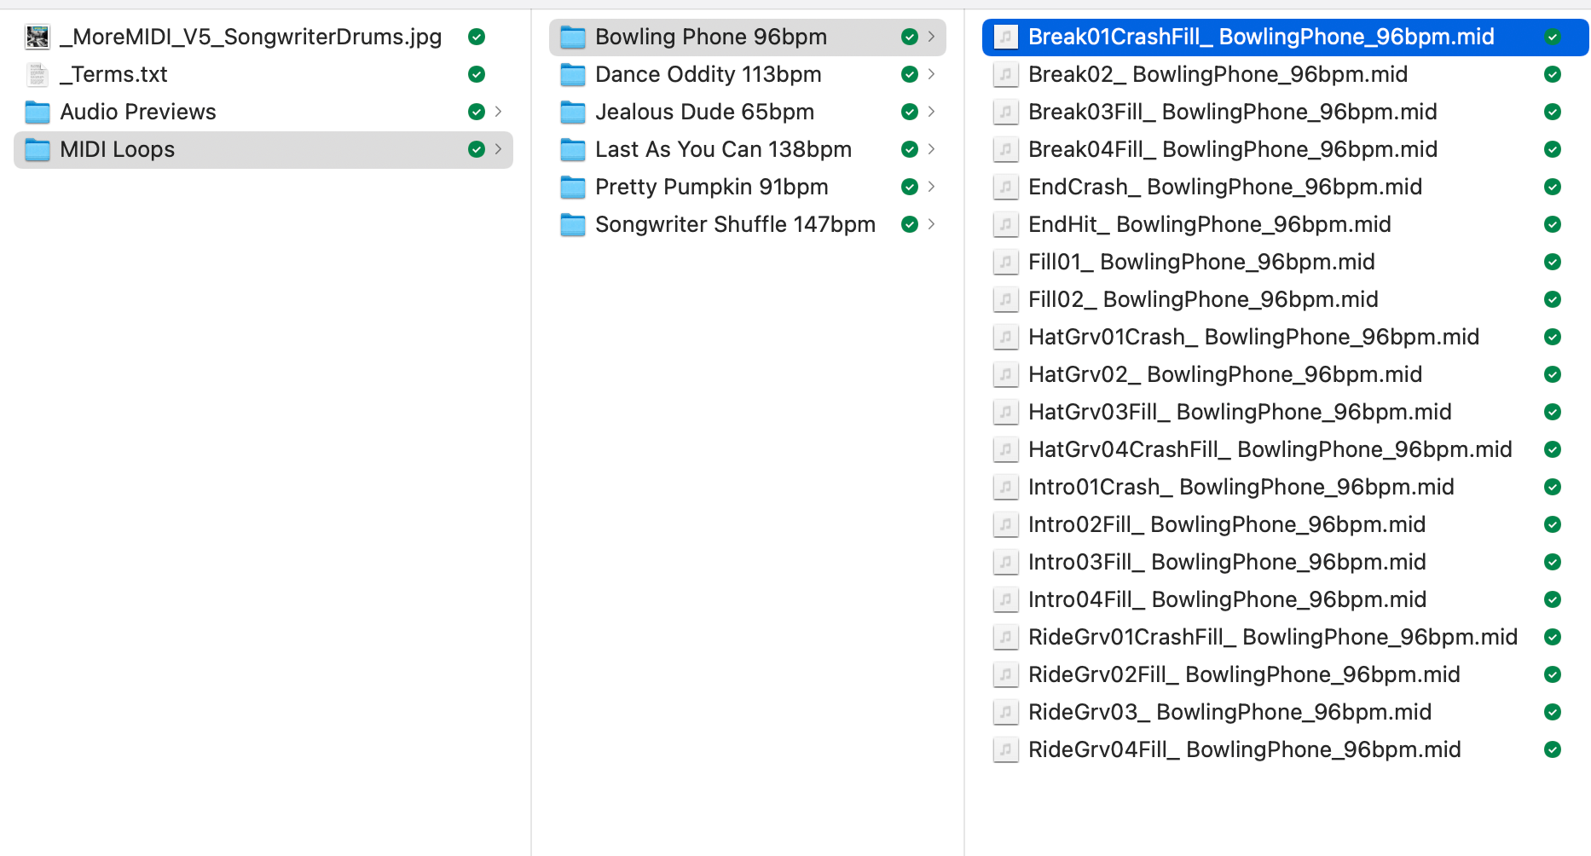Click the EndCrash MIDI file icon
The image size is (1591, 856).
tap(1006, 187)
